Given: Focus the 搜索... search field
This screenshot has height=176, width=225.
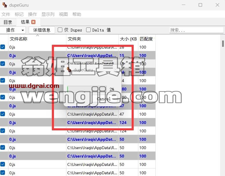Looking at the screenshot, I should coord(196,30).
